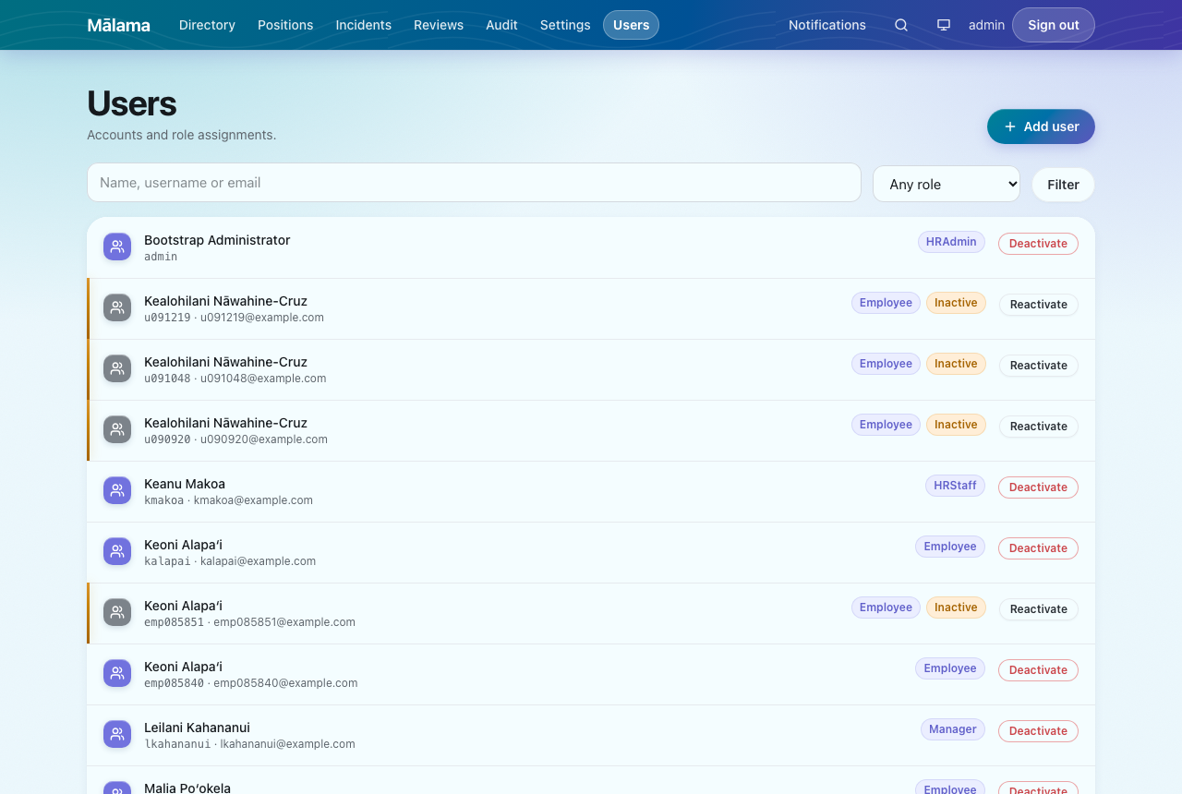Open the Any role dropdown
This screenshot has height=794, width=1182.
pyautogui.click(x=947, y=184)
